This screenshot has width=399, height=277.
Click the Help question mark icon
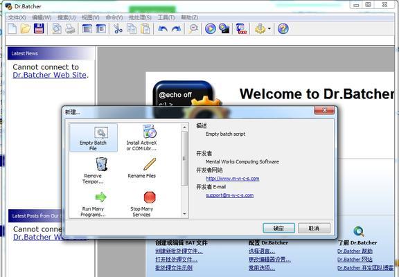pos(283,28)
